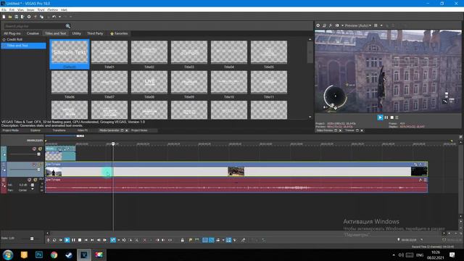Click Play in the video preview window
The width and height of the screenshot is (464, 261).
click(x=380, y=117)
